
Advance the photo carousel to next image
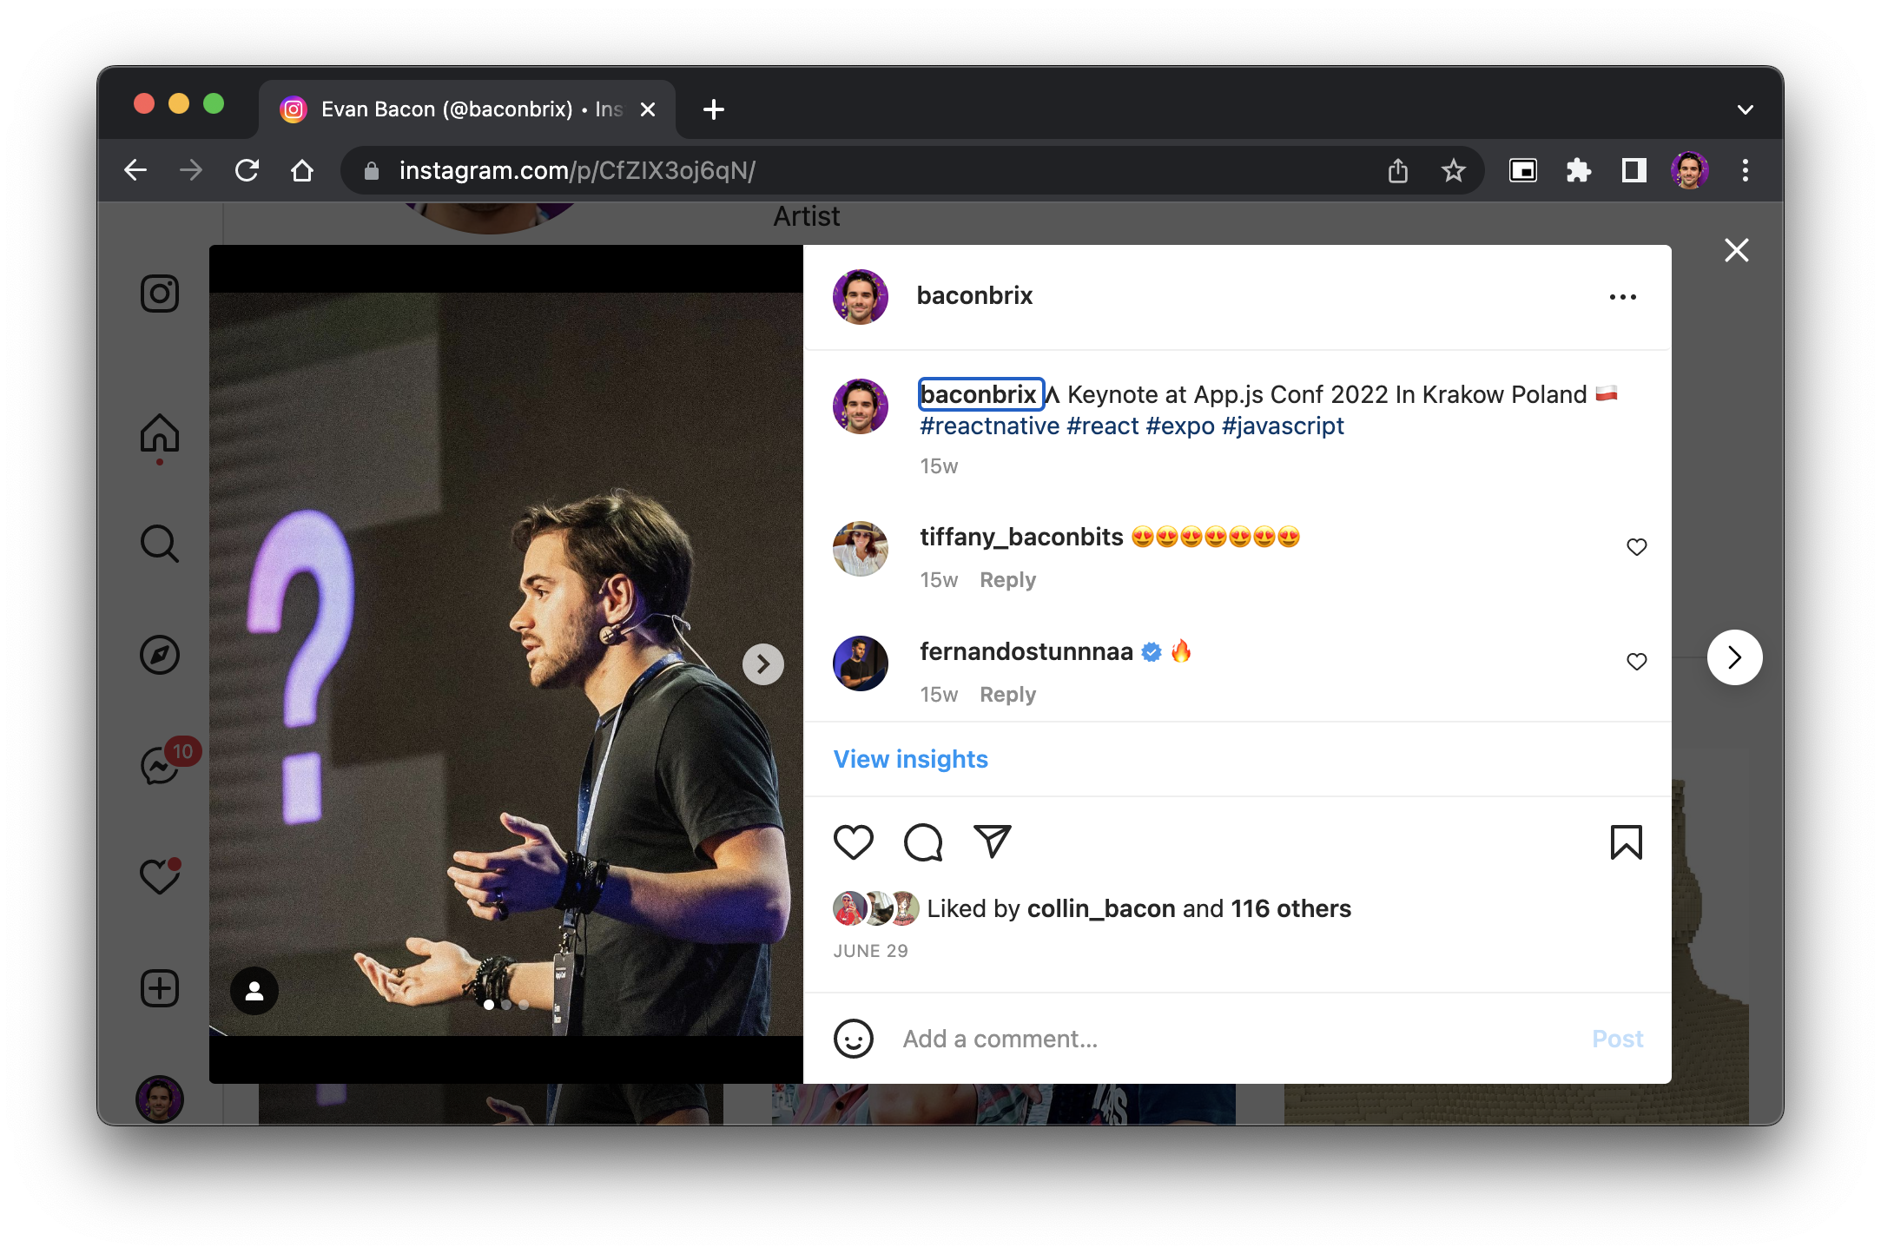coord(762,664)
